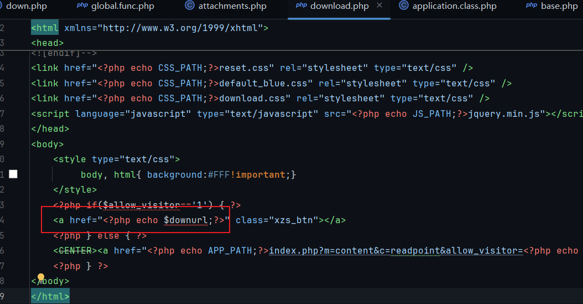Screen dimensions: 583x304
Task: Click the white #FFF color swatch in gutter
Action: pos(13,174)
